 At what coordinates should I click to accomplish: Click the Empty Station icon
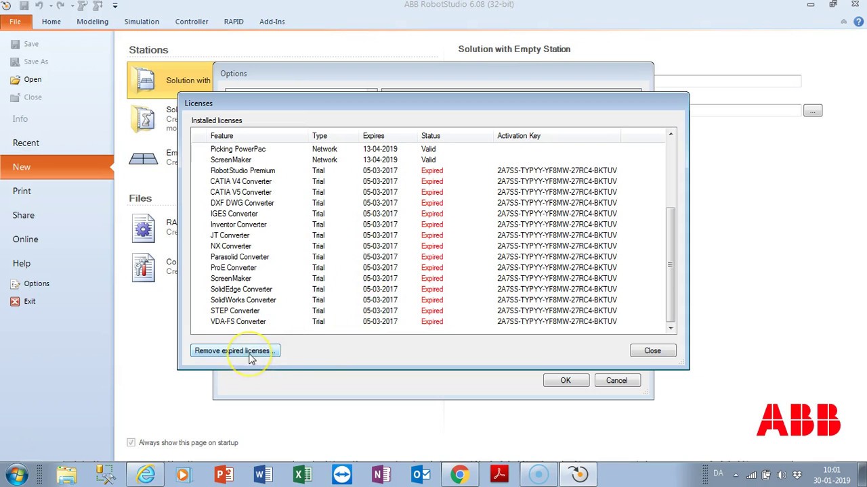(x=143, y=158)
